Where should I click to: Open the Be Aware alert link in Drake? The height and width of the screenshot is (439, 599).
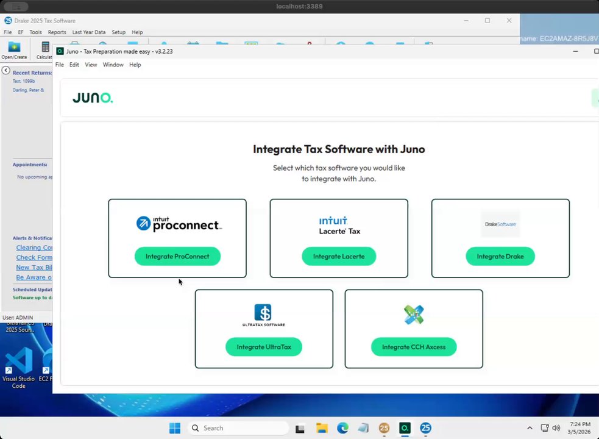click(x=34, y=277)
